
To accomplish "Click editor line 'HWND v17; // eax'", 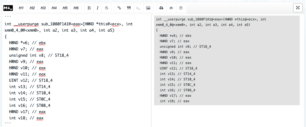I will [27, 112].
